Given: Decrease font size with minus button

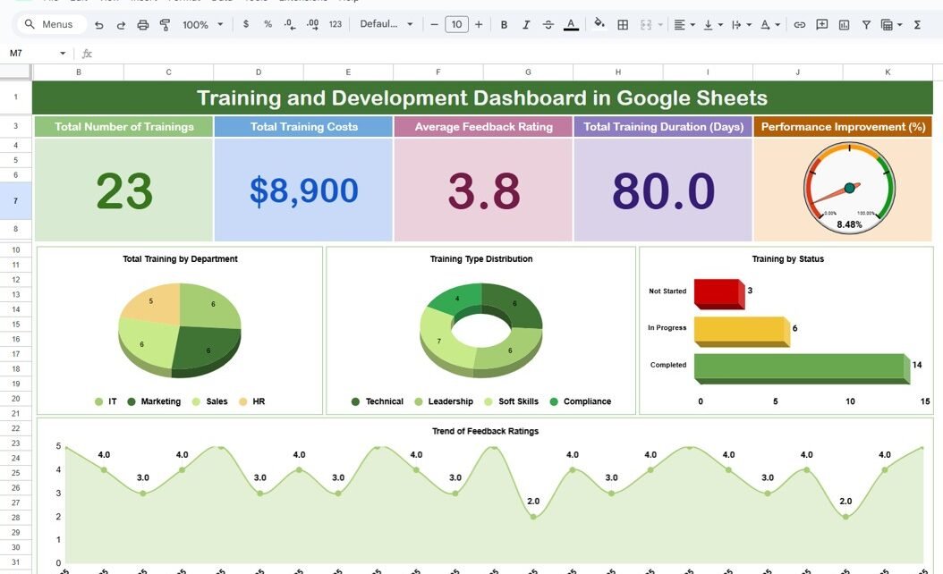Looking at the screenshot, I should [x=434, y=24].
